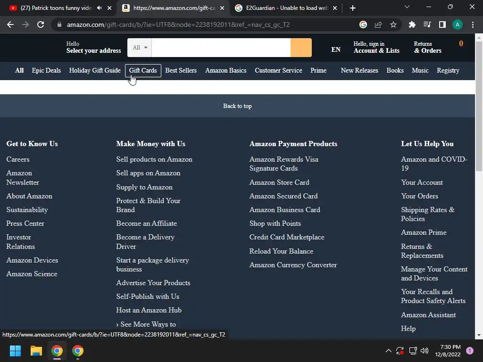Open New Releases
This screenshot has height=362, width=483.
point(359,71)
